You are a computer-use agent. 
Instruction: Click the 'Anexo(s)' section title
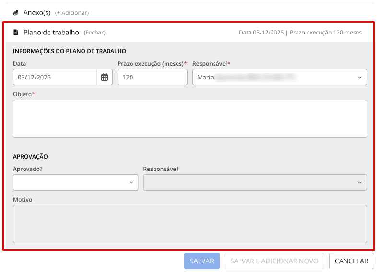point(37,13)
